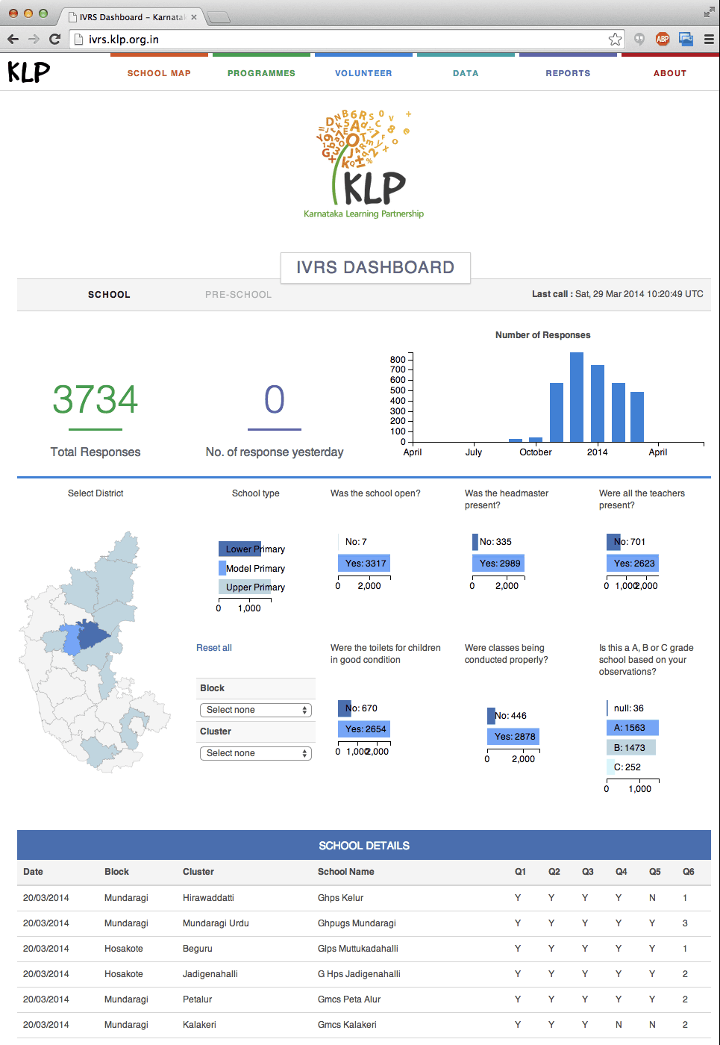Click the Block column header

coord(116,872)
